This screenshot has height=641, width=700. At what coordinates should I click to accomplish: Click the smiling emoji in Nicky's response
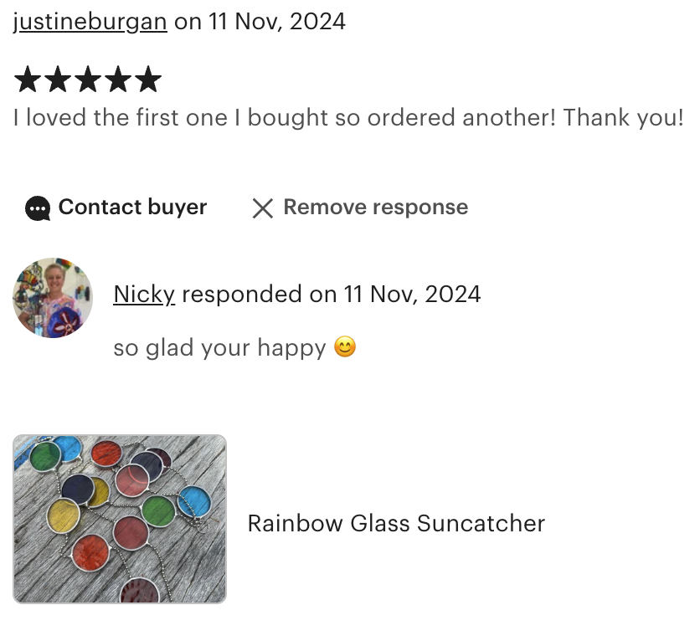(x=345, y=346)
